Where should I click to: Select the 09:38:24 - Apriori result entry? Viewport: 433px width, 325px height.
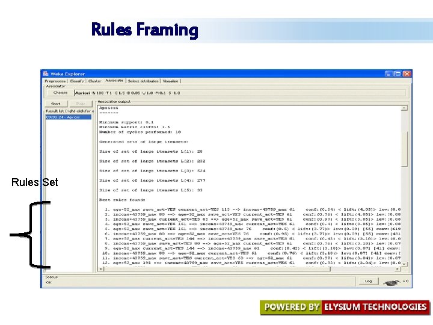tap(68, 117)
